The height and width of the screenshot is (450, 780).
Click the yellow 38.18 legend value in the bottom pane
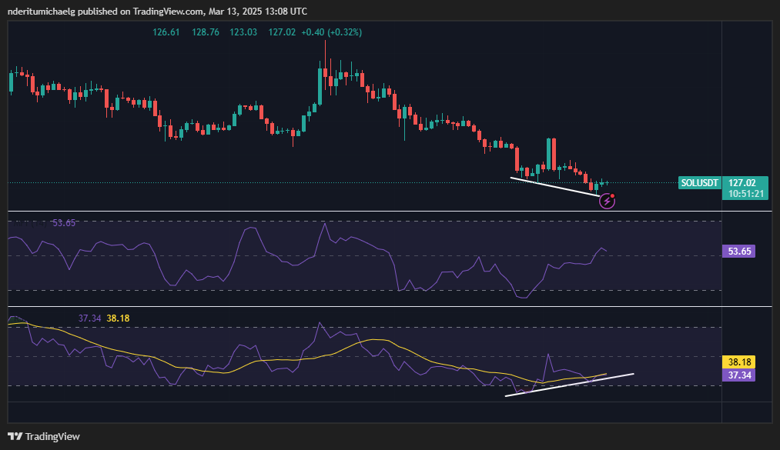click(119, 318)
